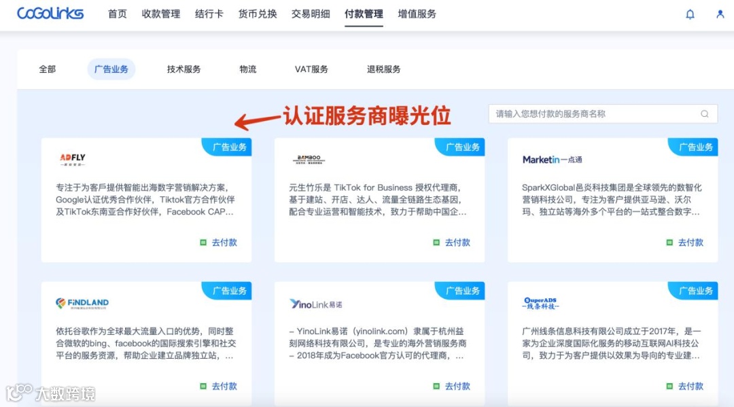Click 广告业务 tag on ADFLY card
Screen dimensions: 734x407
click(227, 147)
